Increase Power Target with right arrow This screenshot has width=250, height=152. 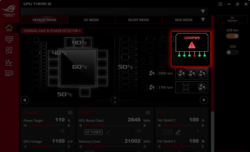pos(69,126)
